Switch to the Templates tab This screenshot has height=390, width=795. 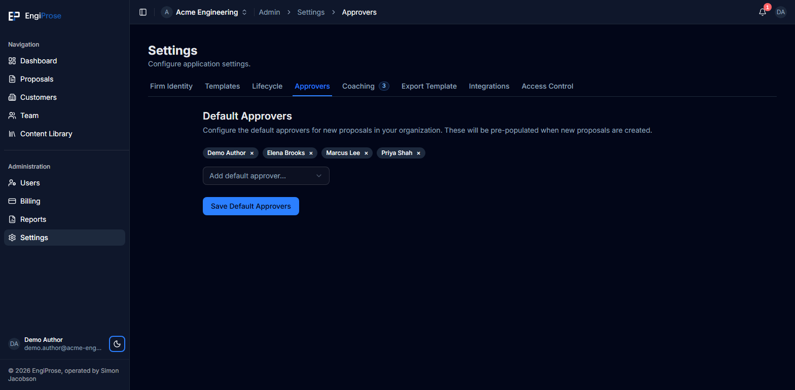(x=222, y=86)
